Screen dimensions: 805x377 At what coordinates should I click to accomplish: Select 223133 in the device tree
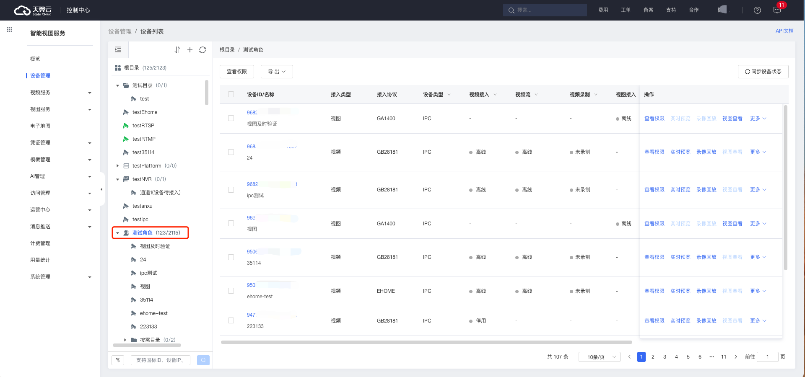tap(148, 327)
